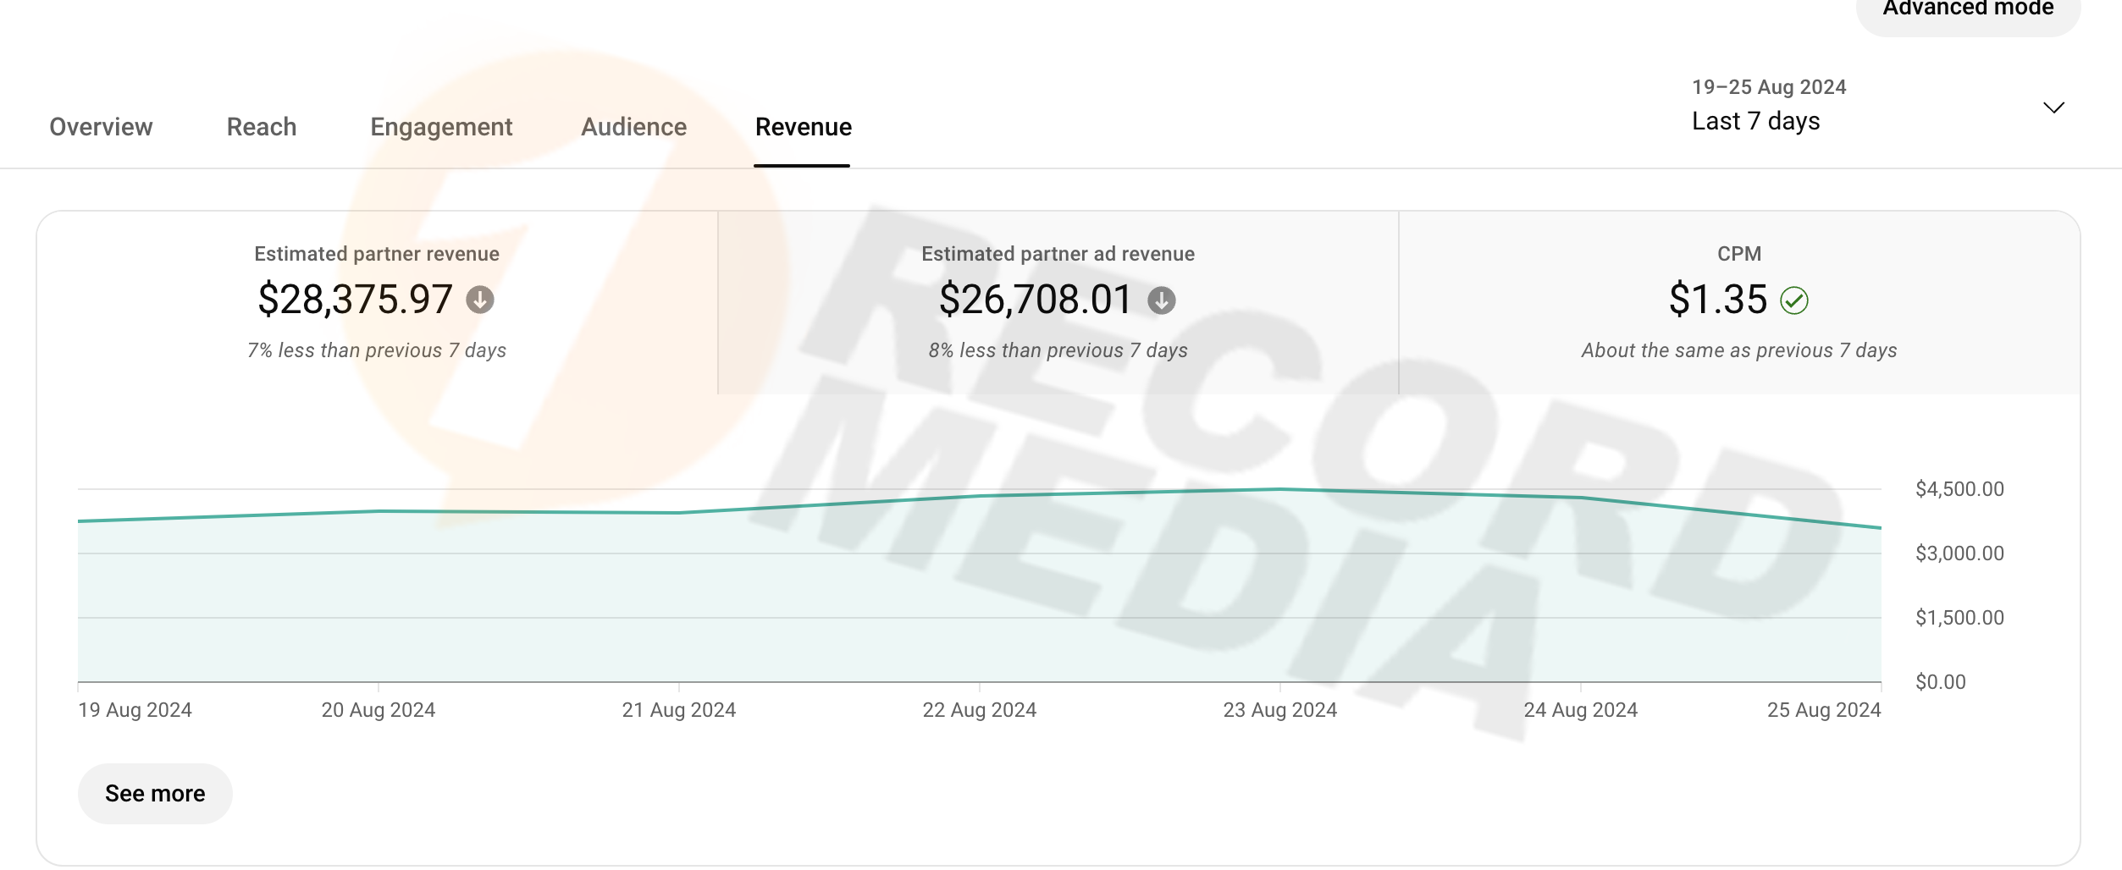Open the Engagement tab
2122x870 pixels.
click(x=441, y=127)
